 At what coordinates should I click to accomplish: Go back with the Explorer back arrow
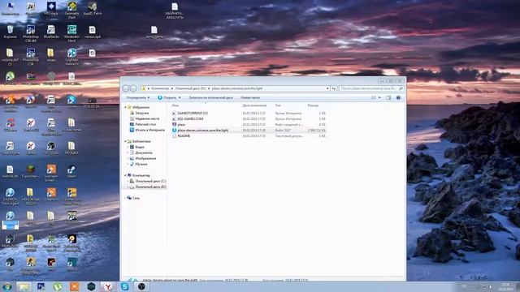point(126,88)
